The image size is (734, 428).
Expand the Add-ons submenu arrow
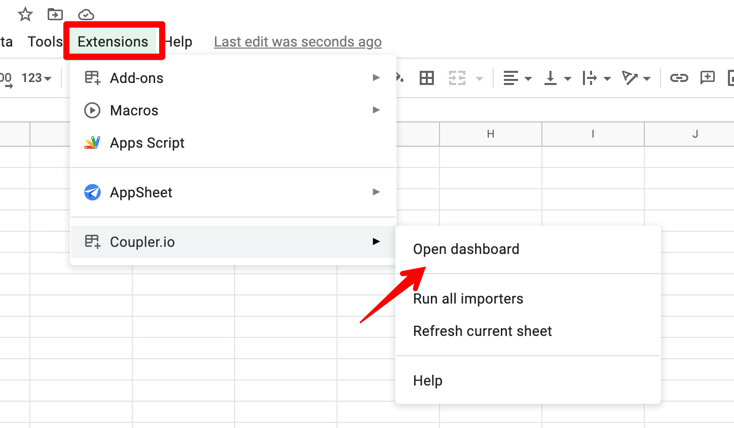click(376, 78)
